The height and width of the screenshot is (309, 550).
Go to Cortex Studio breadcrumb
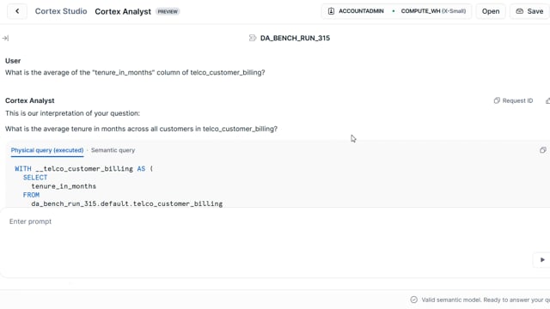61,11
